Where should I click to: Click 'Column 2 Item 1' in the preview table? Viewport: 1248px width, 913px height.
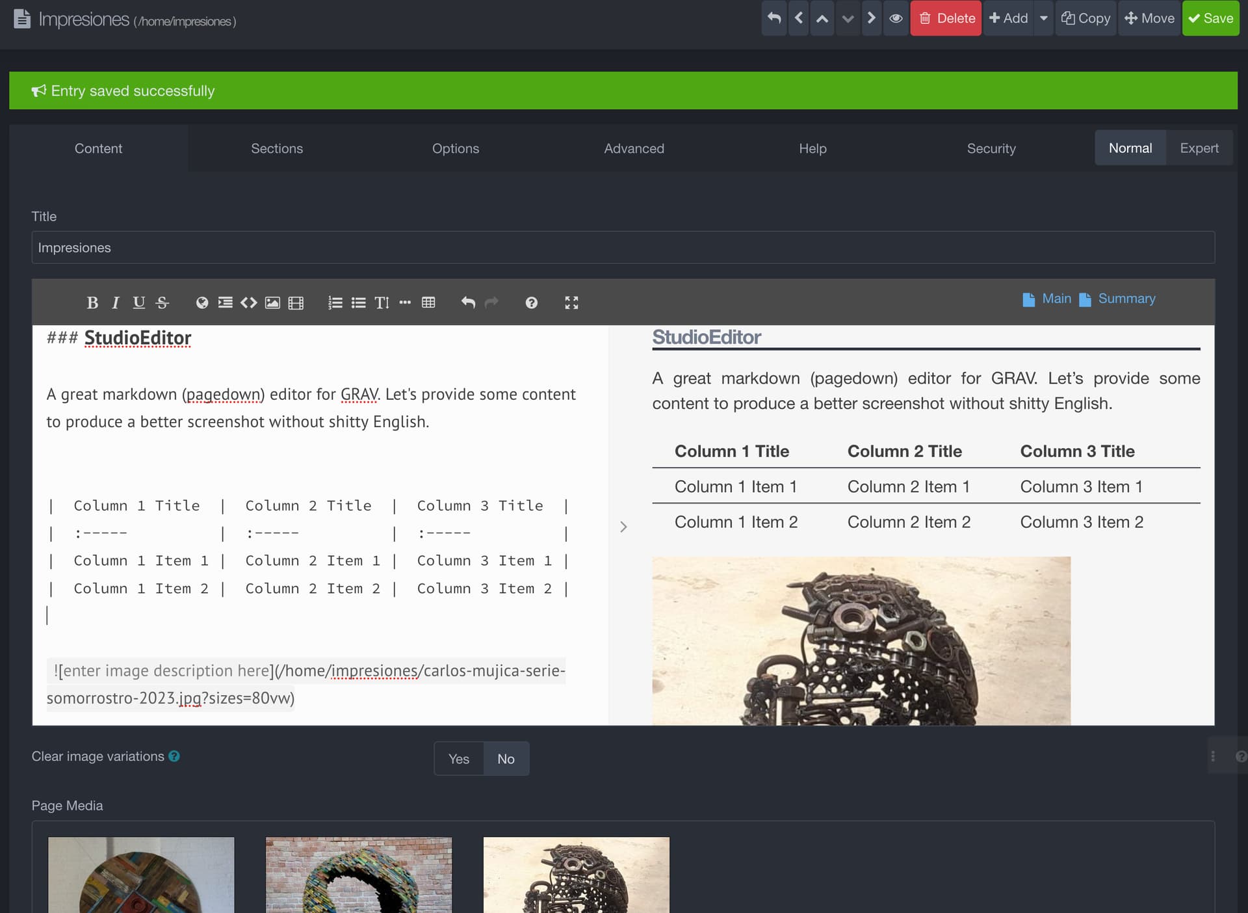[909, 486]
